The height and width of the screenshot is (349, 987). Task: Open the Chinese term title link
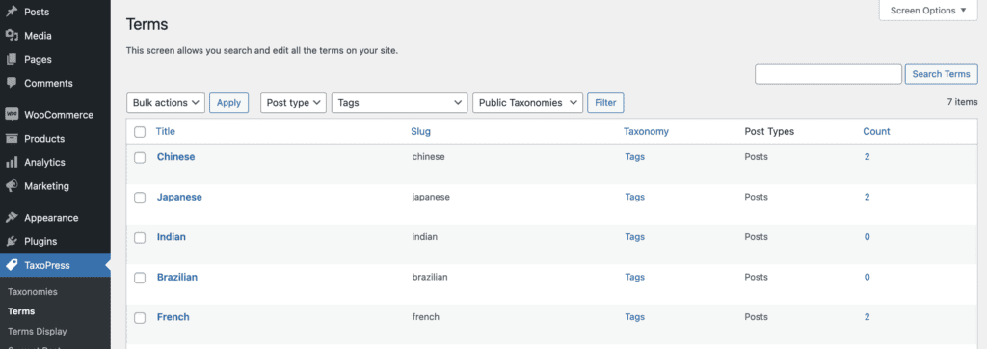click(x=175, y=157)
